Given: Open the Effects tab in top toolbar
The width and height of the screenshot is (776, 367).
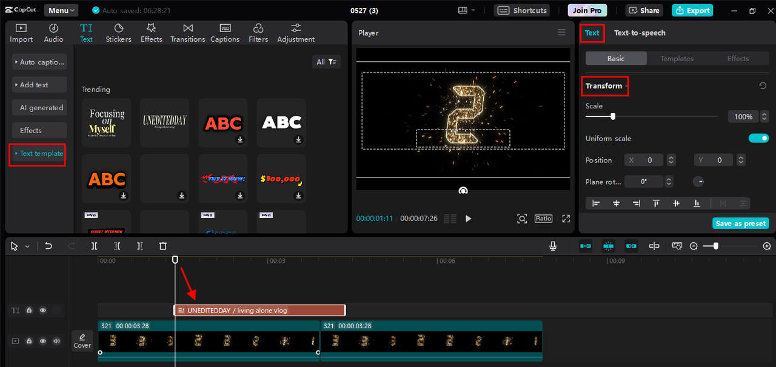Looking at the screenshot, I should (151, 33).
